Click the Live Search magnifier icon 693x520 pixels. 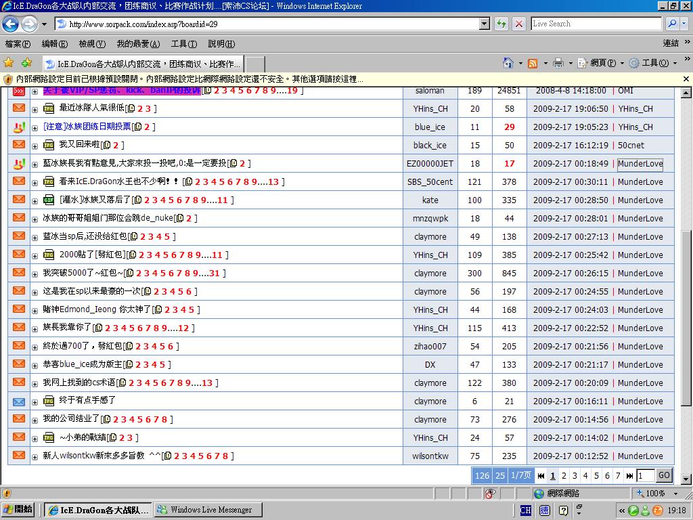[671, 23]
